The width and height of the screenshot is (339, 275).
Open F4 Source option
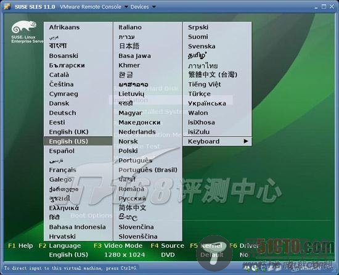pos(168,246)
